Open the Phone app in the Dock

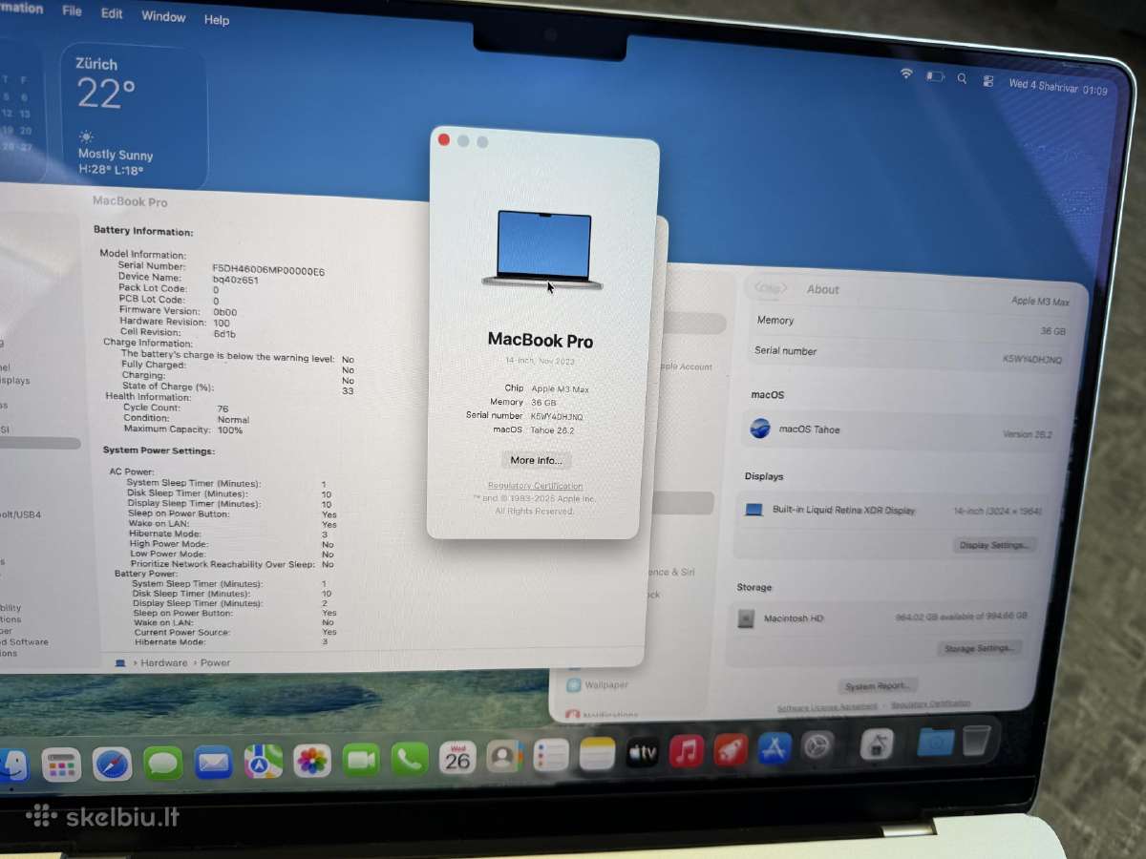point(410,759)
